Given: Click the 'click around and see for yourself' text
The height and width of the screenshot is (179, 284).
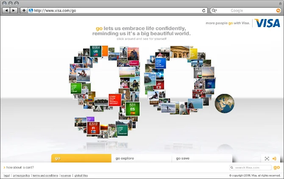Looking at the screenshot, I should (142, 39).
